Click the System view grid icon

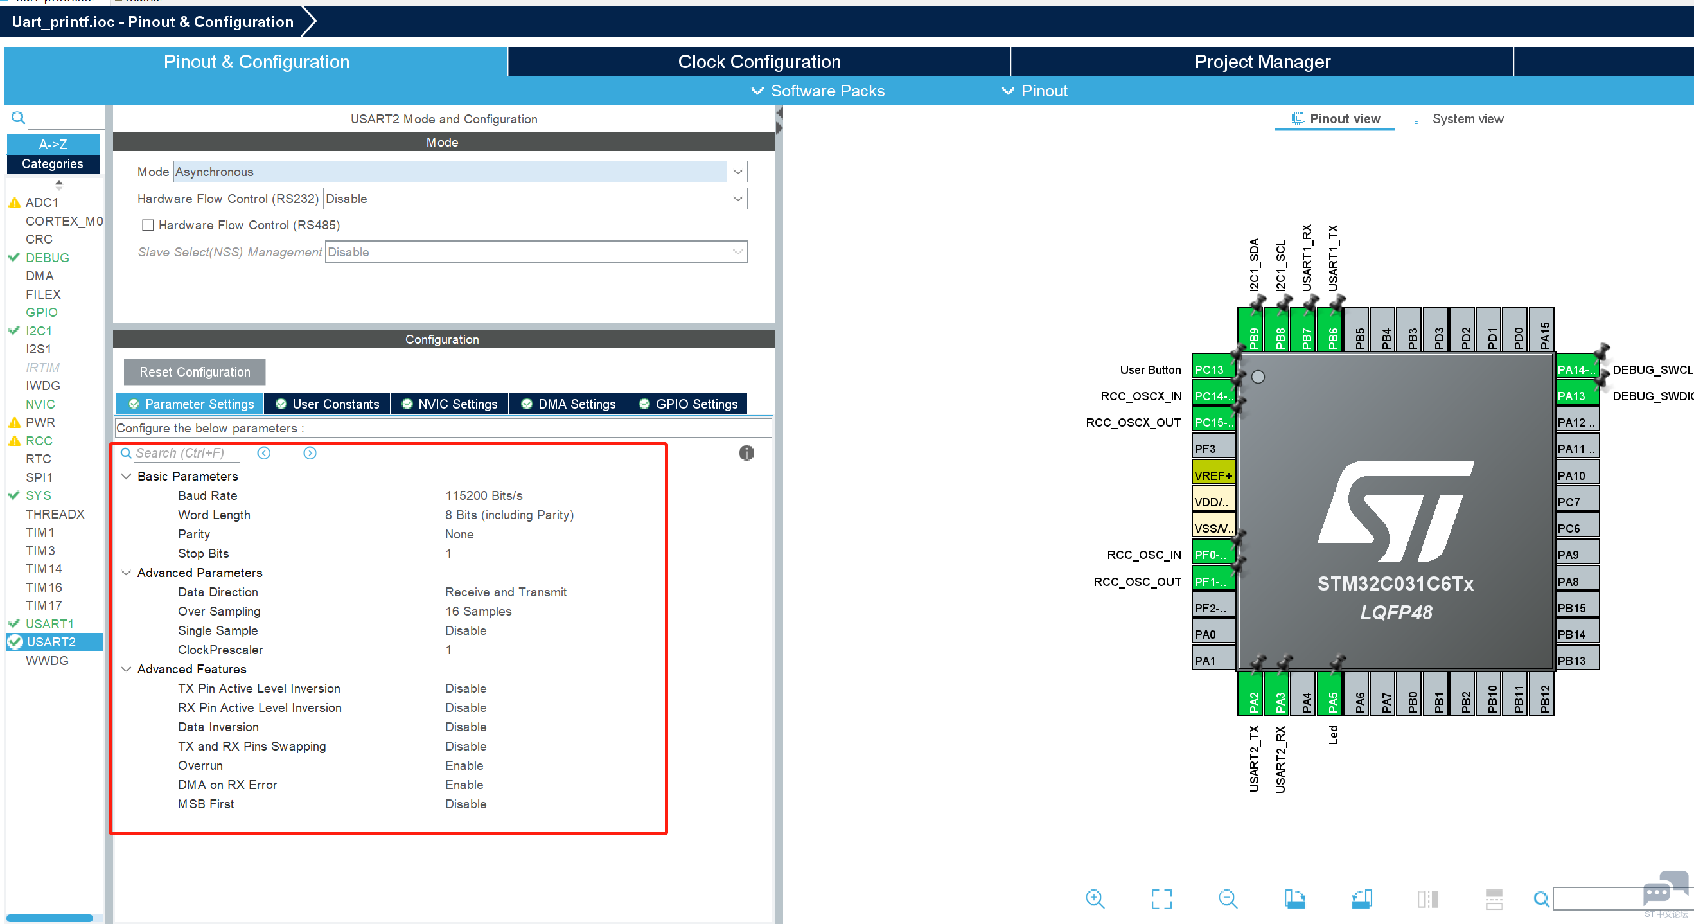click(1420, 118)
